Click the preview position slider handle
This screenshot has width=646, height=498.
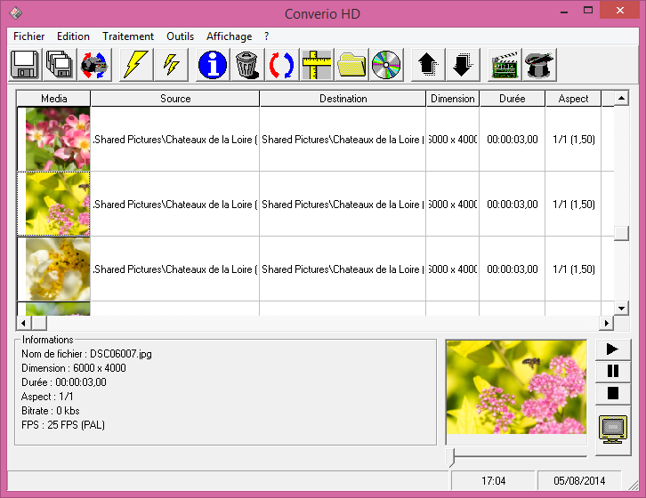point(450,457)
